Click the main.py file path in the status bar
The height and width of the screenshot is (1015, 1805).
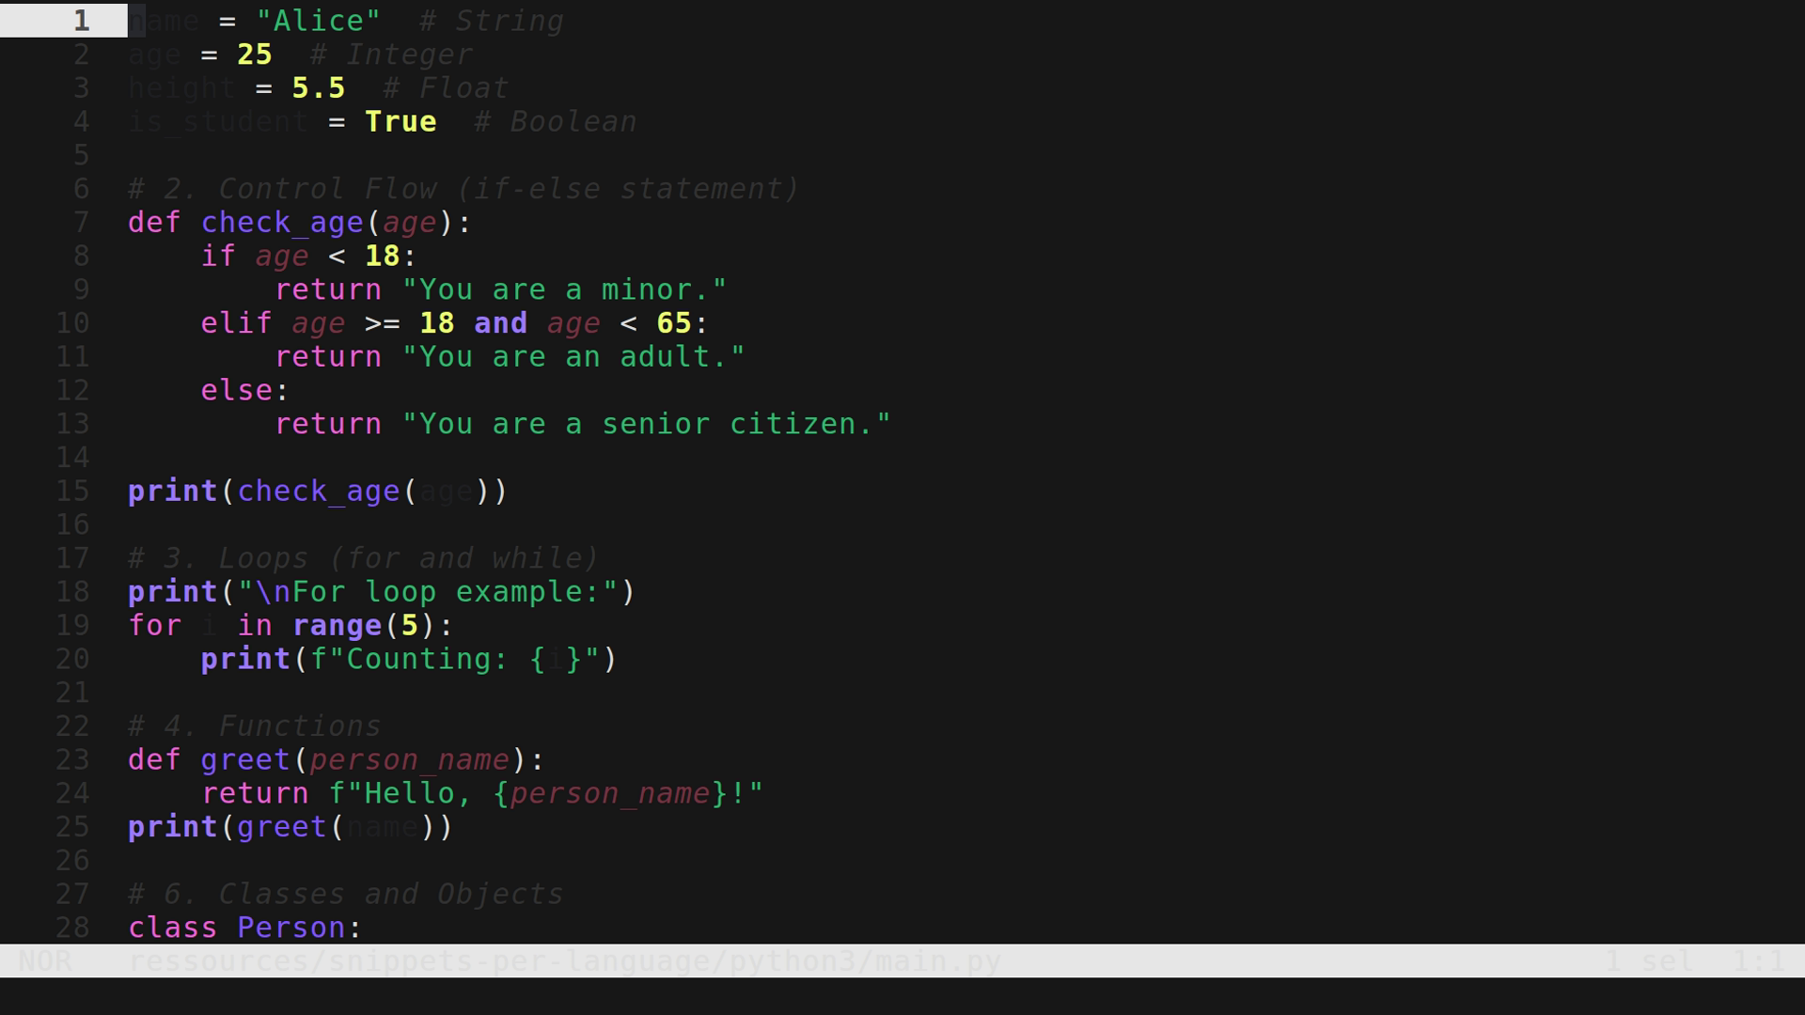click(x=564, y=960)
